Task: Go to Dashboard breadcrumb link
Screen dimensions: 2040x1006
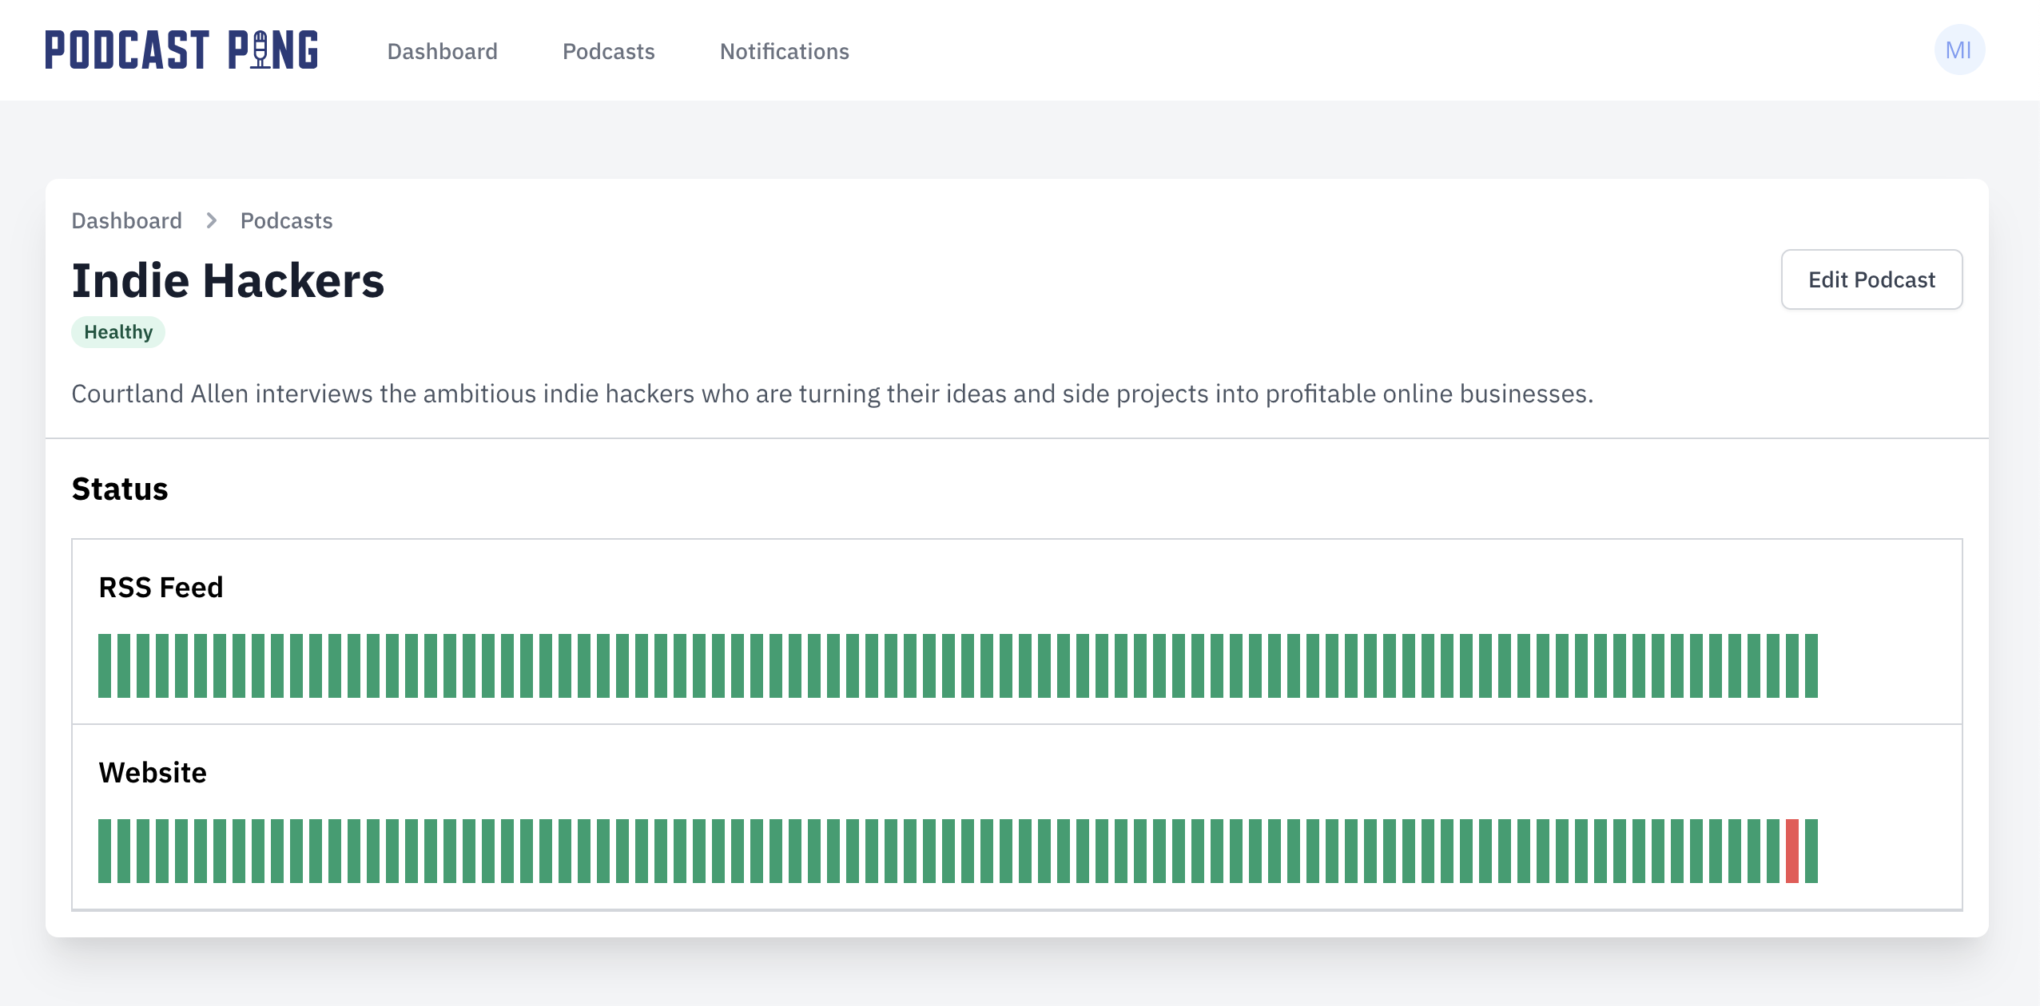Action: click(x=126, y=220)
